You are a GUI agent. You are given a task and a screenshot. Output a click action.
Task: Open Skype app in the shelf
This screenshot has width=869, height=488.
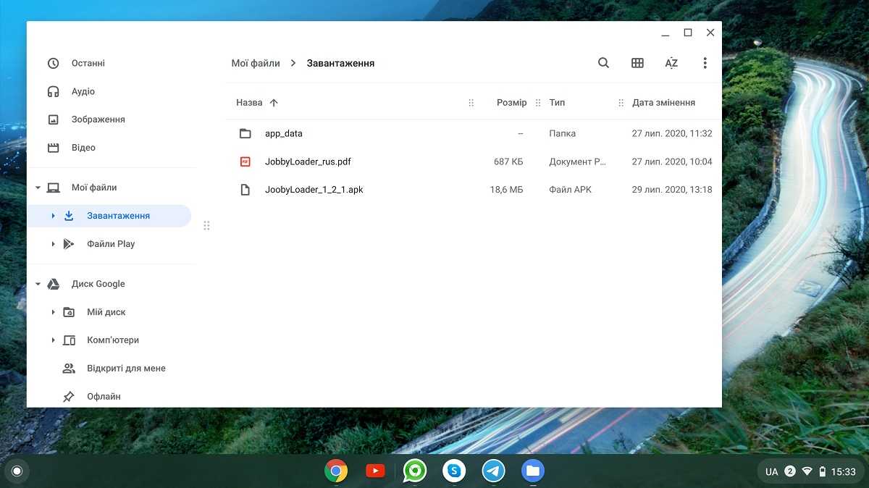click(x=454, y=471)
